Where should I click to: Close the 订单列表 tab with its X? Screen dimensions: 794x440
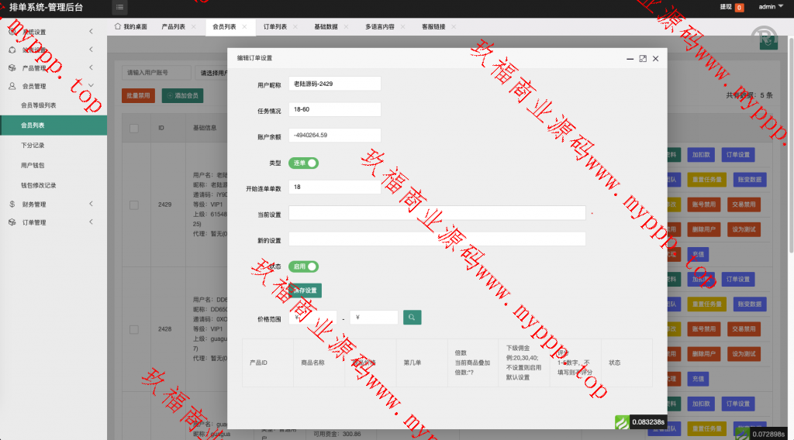(x=295, y=26)
